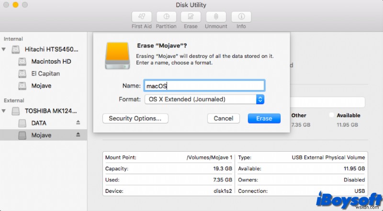The width and height of the screenshot is (383, 211).
Task: Click the Hitachi HTS5450 disk icon
Action: click(16, 50)
